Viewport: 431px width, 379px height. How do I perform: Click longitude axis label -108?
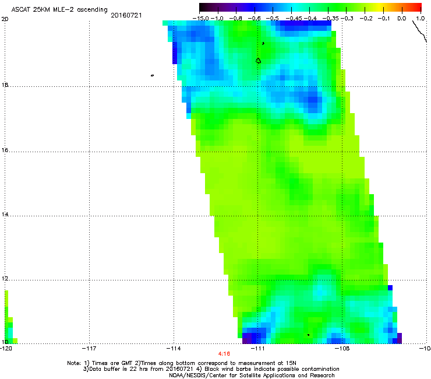pyautogui.click(x=342, y=349)
